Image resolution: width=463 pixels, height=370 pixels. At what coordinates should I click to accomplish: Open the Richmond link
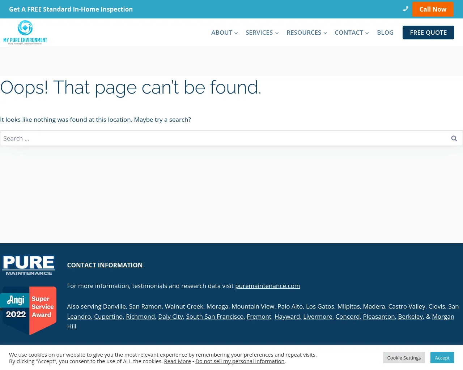[x=140, y=317]
